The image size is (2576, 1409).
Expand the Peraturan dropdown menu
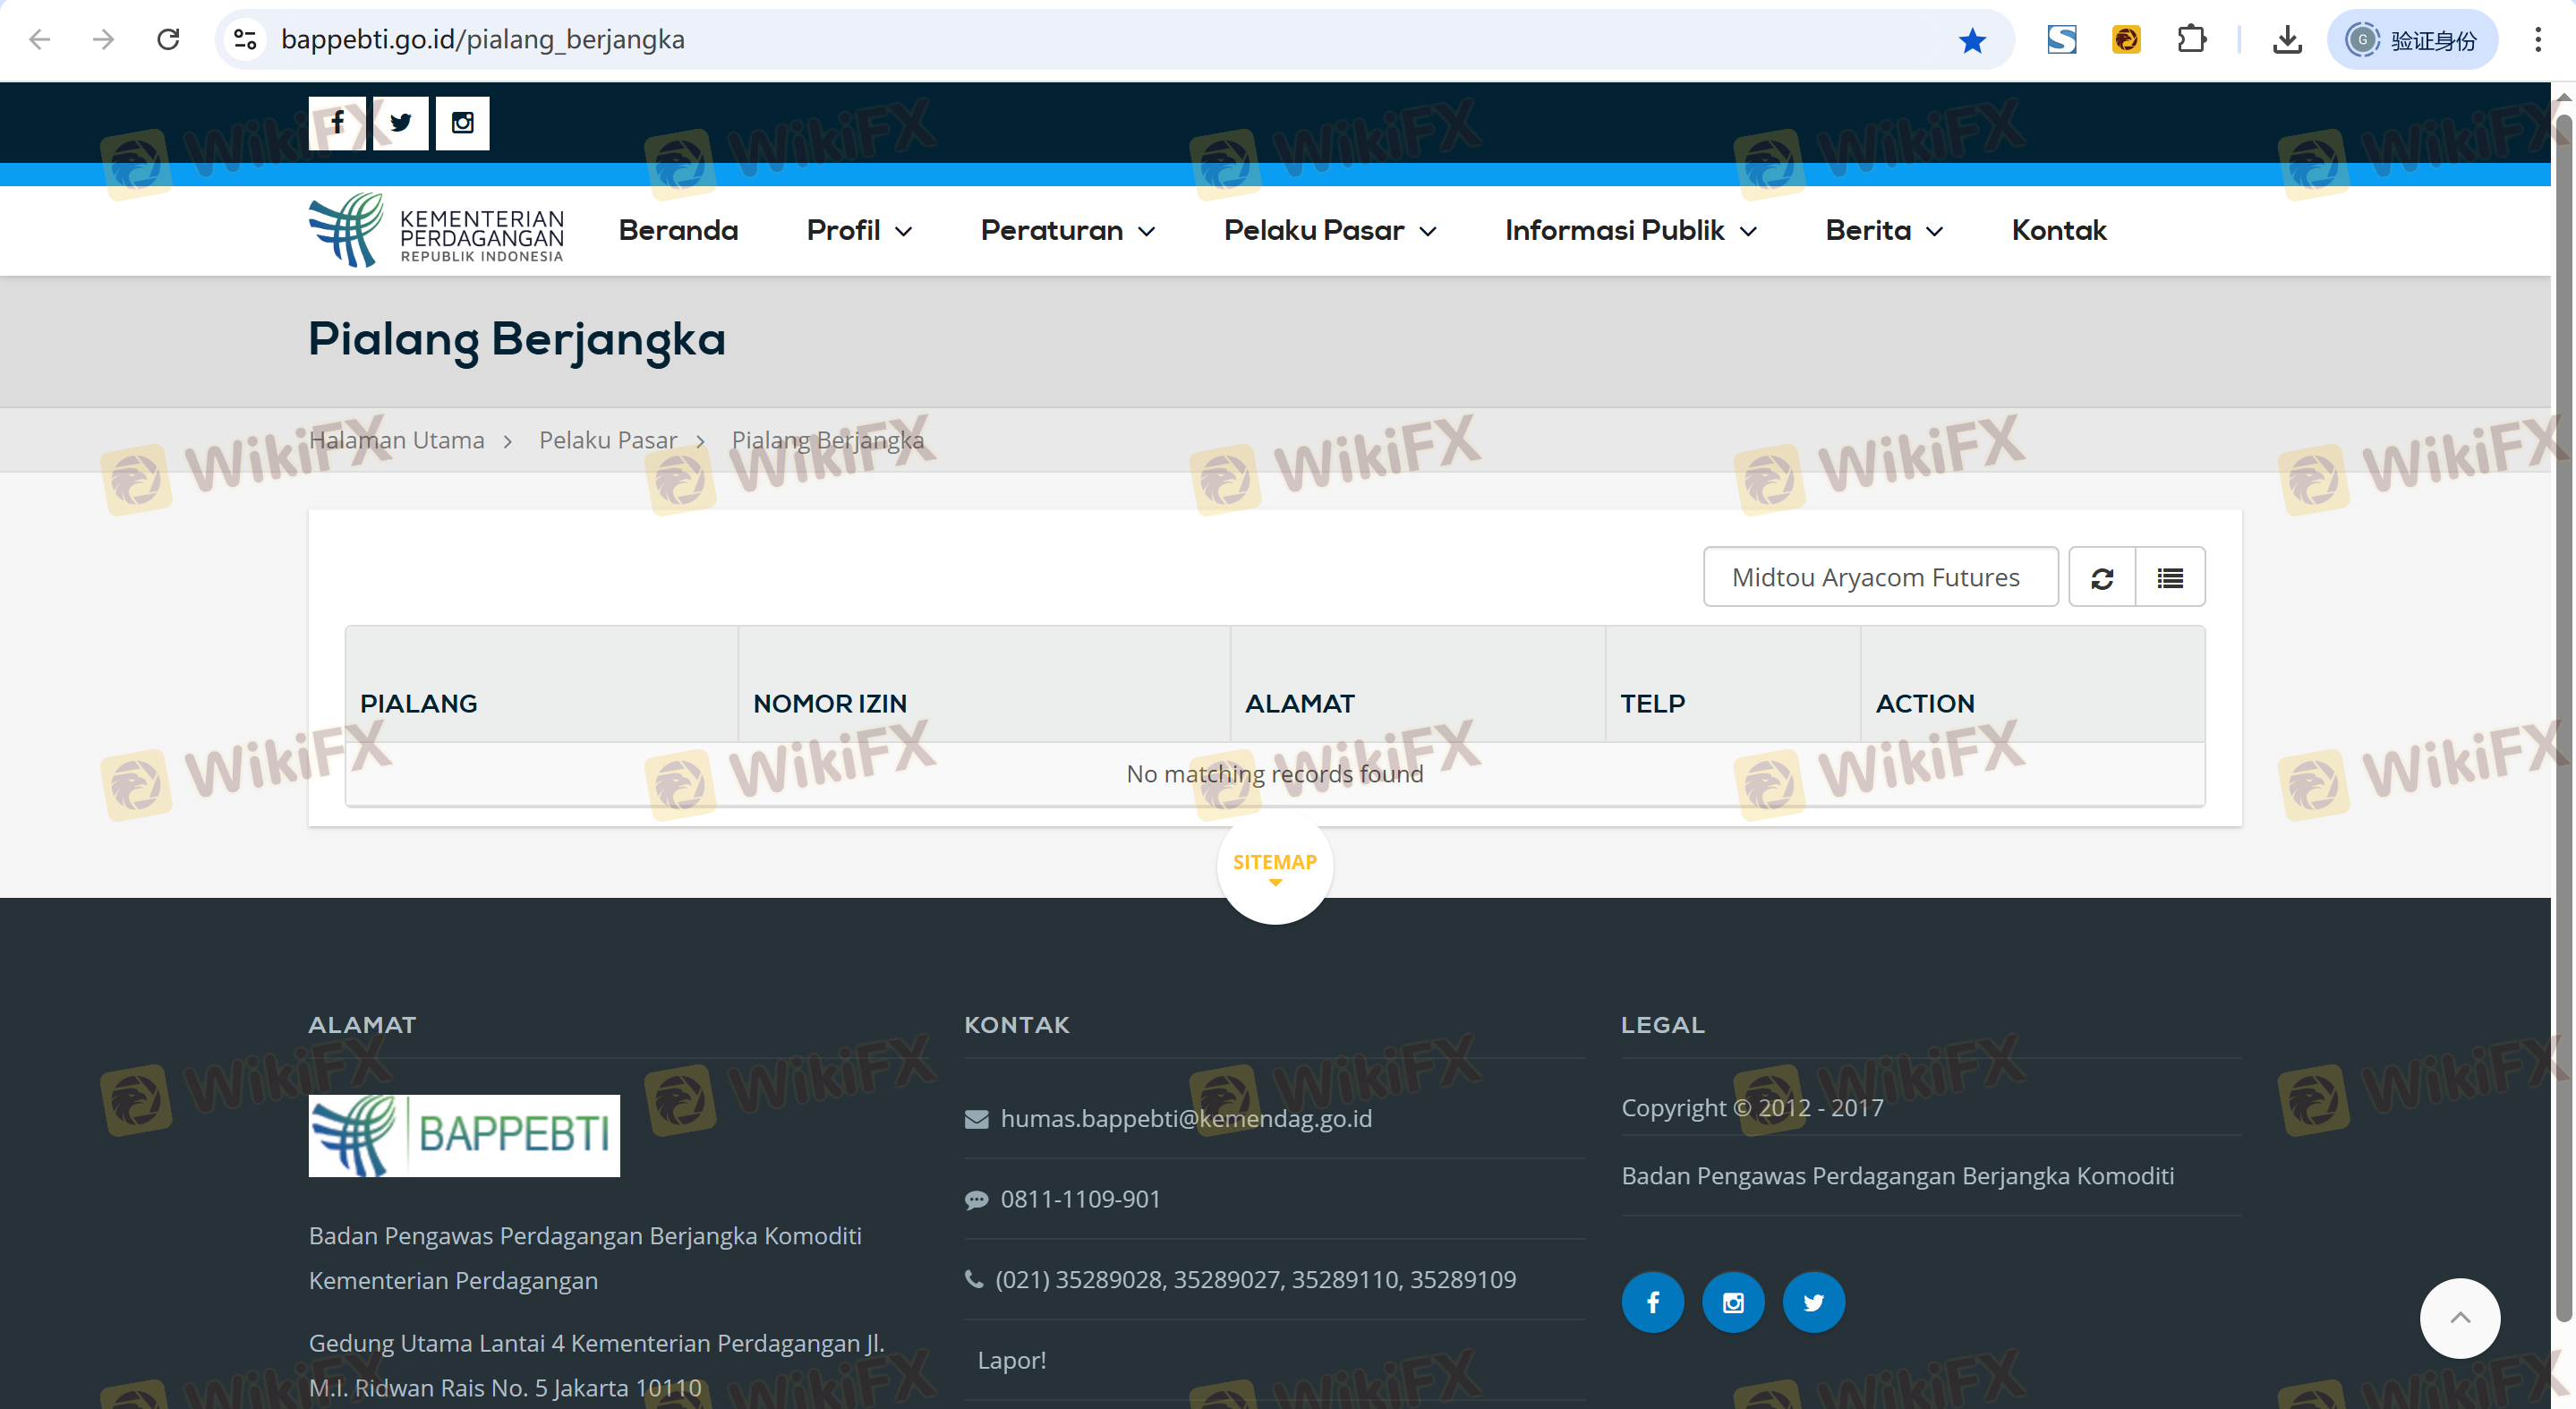pyautogui.click(x=1067, y=230)
